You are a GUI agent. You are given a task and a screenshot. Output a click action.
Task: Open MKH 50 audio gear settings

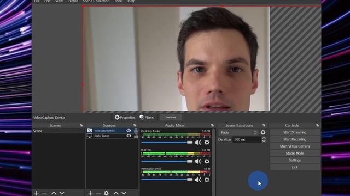[207, 161]
